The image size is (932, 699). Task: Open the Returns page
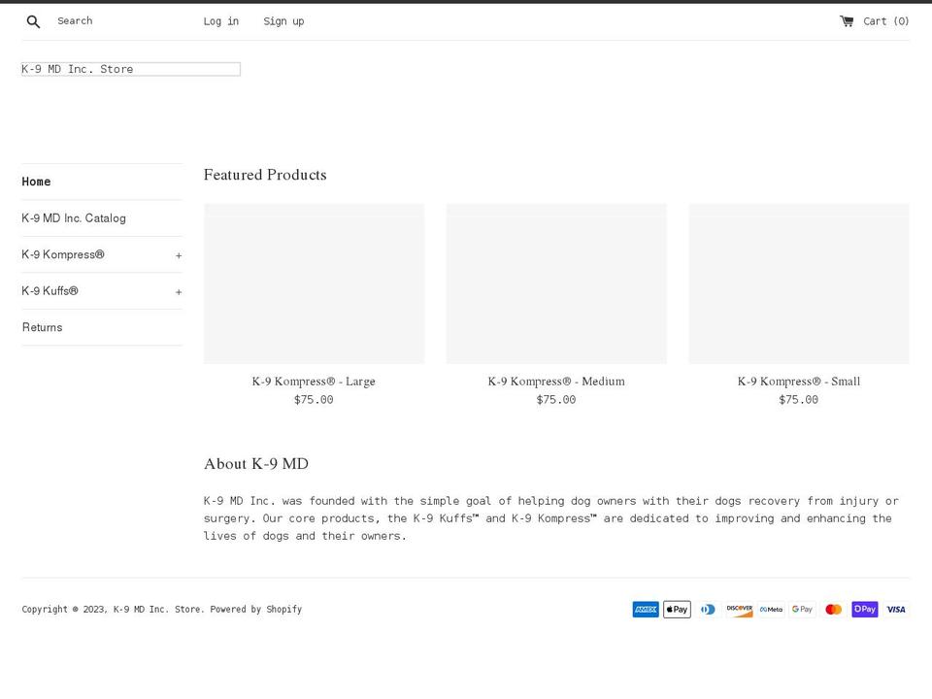pos(42,327)
